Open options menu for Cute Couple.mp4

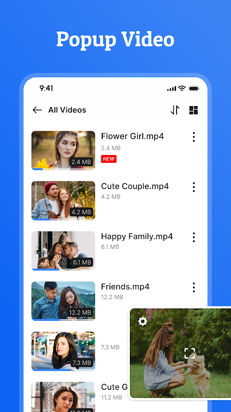point(194,187)
